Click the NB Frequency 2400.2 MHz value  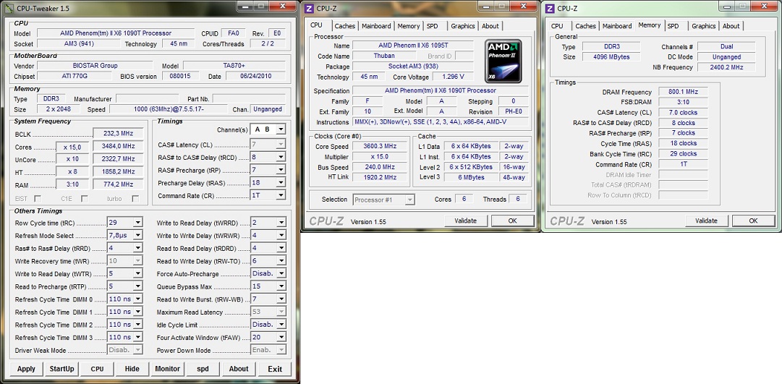pos(726,67)
